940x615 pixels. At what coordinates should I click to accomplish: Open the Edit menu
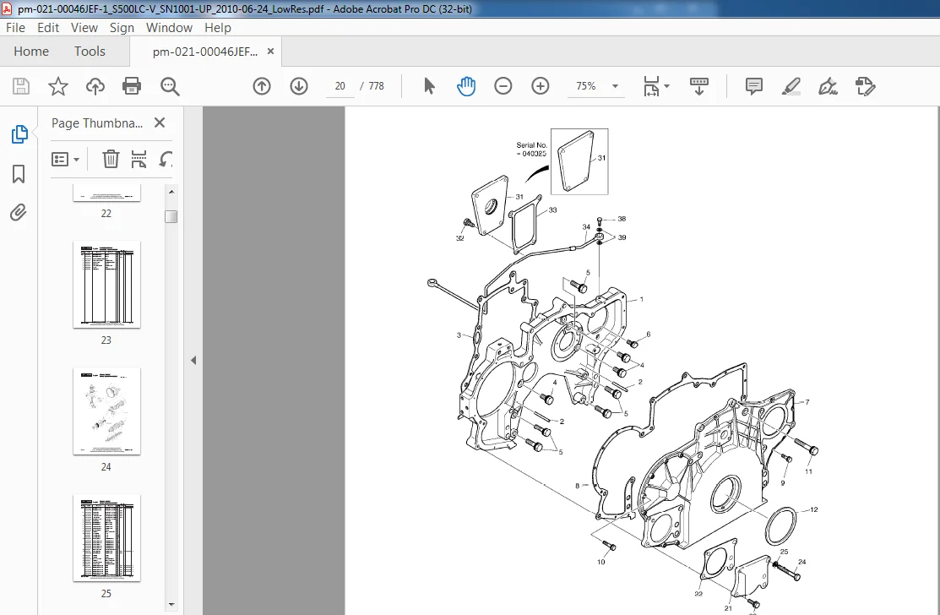tap(48, 28)
